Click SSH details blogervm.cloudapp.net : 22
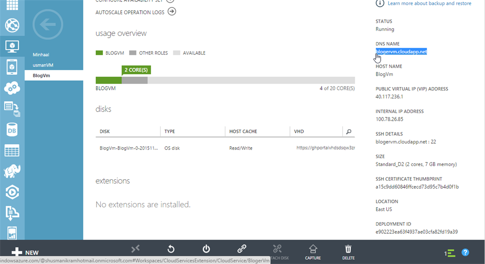This screenshot has height=264, width=485. point(406,142)
